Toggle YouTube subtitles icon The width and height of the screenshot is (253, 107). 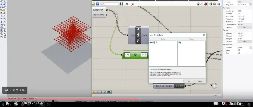pyautogui.click(x=215, y=103)
